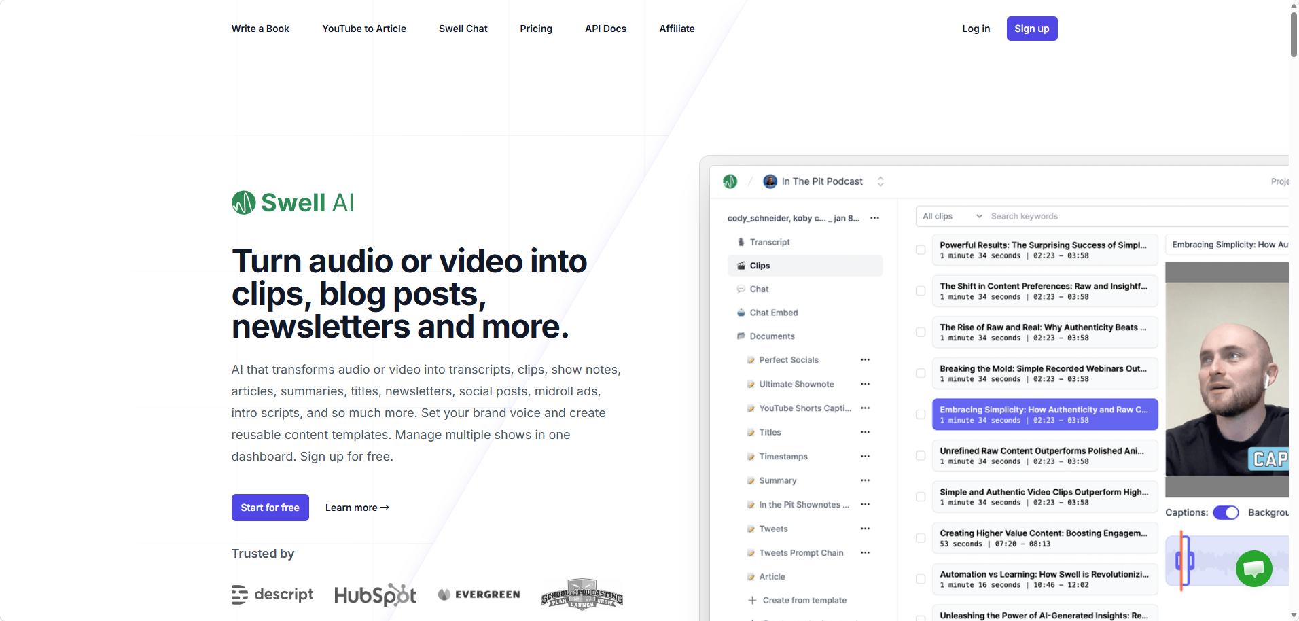Viewport: 1299px width, 621px height.
Task: Check the Breaking the Mold clip checkbox
Action: coord(921,374)
